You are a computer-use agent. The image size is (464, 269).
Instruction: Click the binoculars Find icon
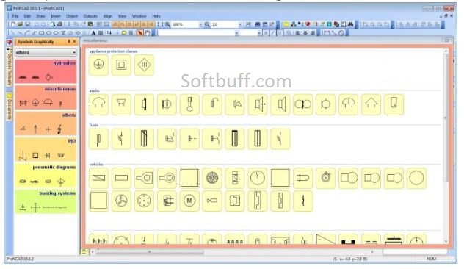click(x=351, y=24)
